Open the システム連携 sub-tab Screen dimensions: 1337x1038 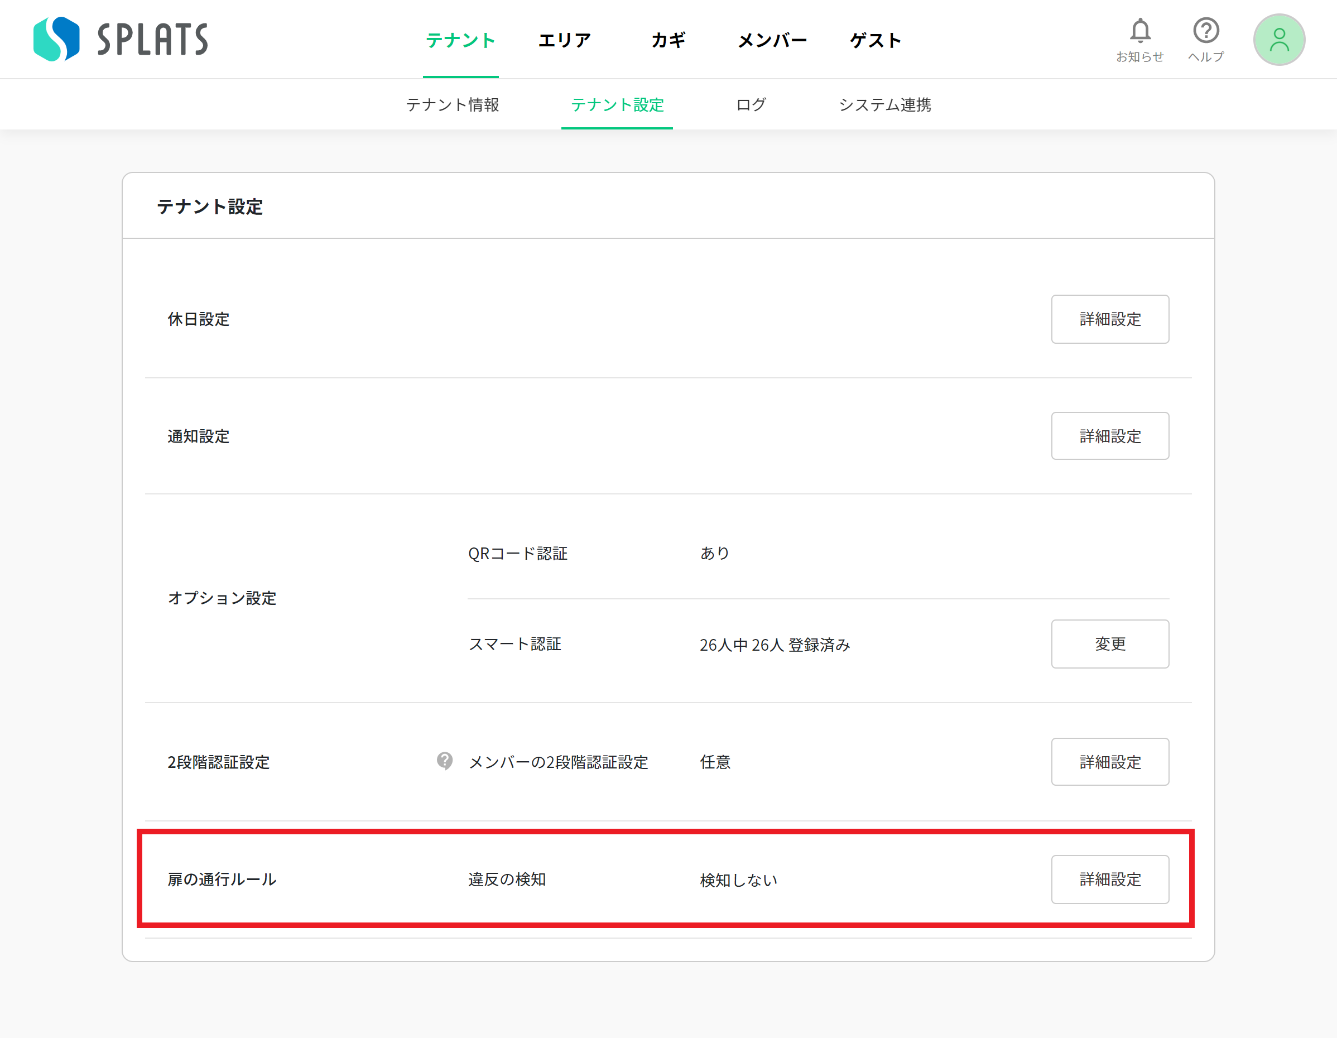pyautogui.click(x=884, y=105)
